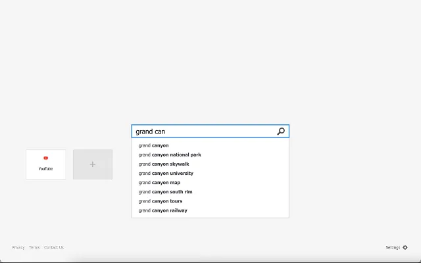Select the 'grand canyon' suggestion
The height and width of the screenshot is (263, 421).
[x=210, y=145]
